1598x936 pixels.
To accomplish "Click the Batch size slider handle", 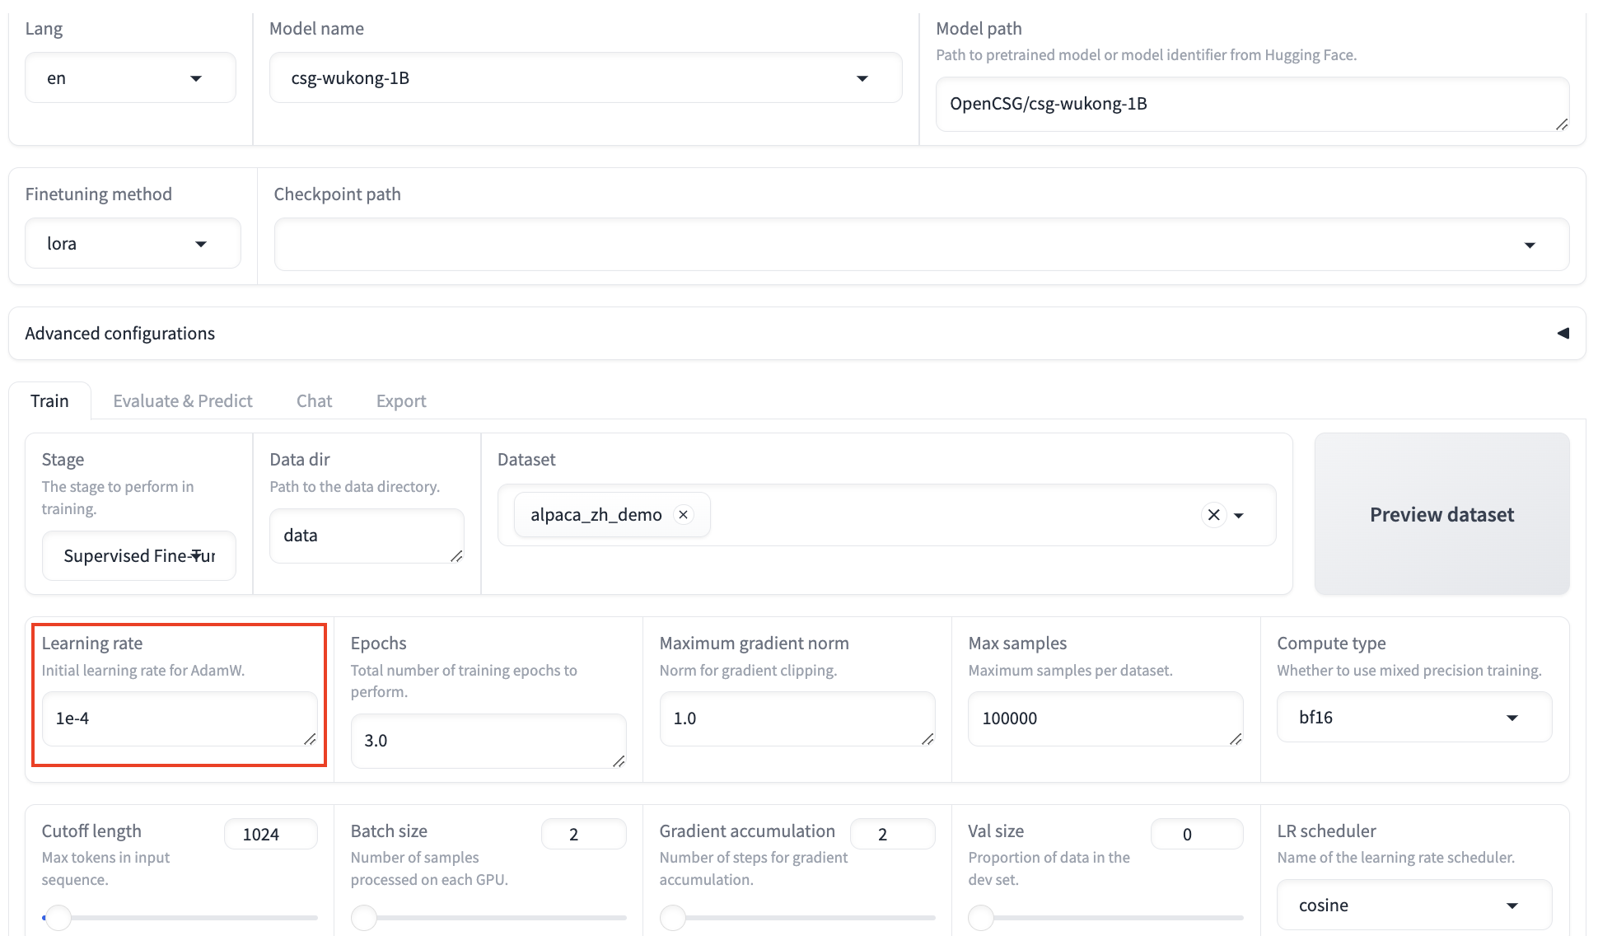I will click(364, 917).
